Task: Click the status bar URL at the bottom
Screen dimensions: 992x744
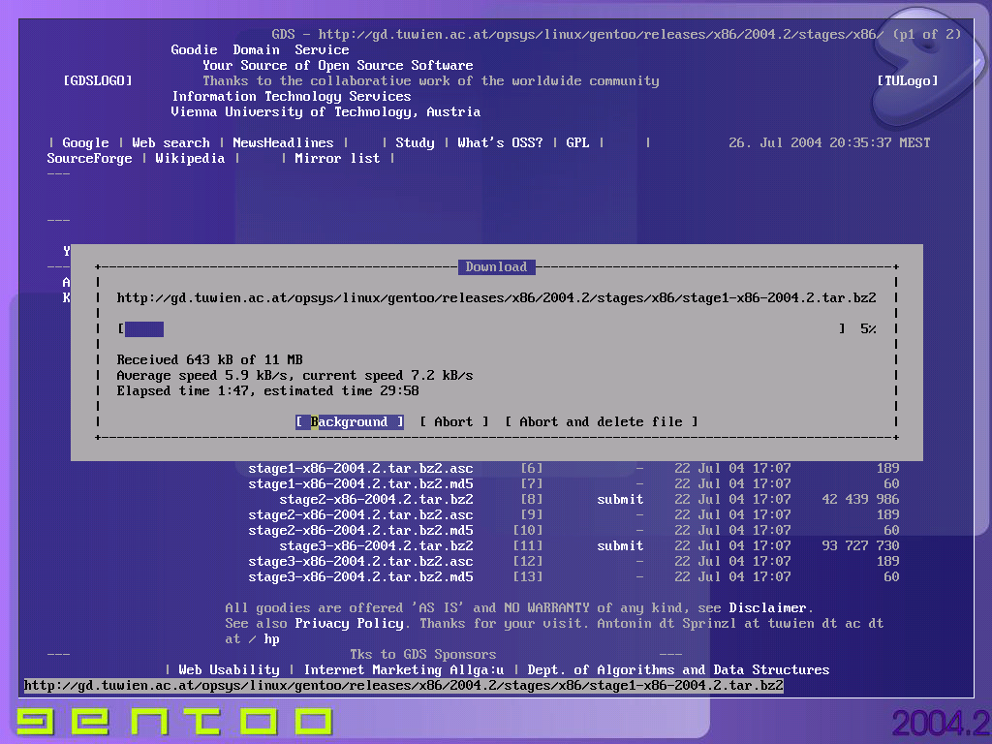Action: coord(404,686)
